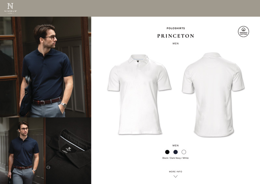Click the PRINCETON product title

175,36
